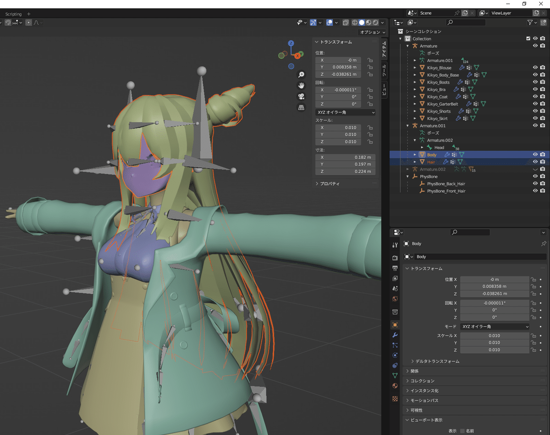The image size is (550, 435).
Task: Select PhysBone_Back_Hair in outliner
Action: coord(446,184)
